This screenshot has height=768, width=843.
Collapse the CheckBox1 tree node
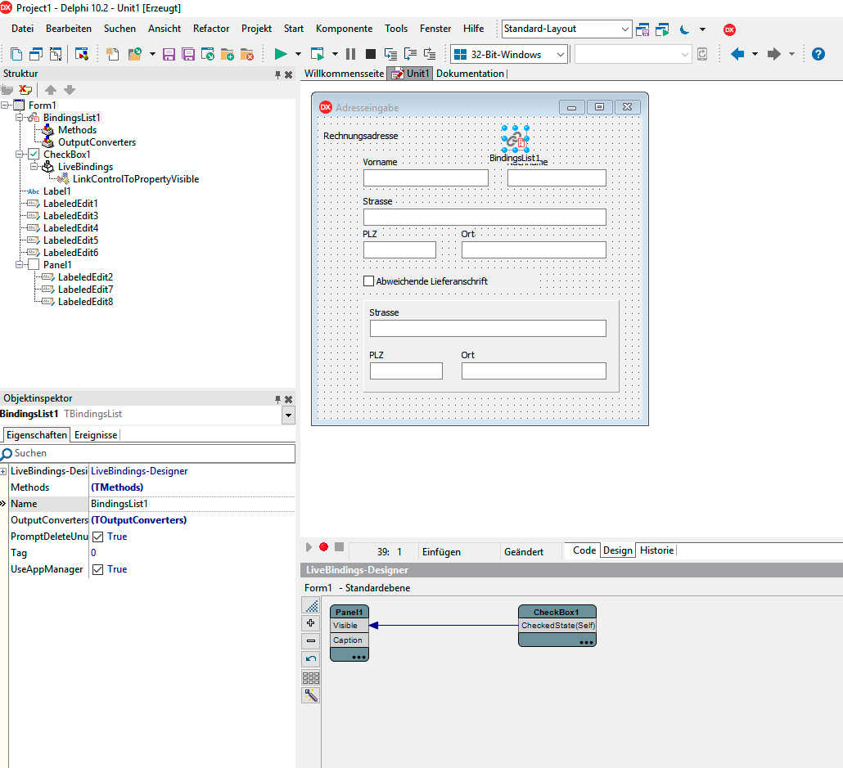click(x=20, y=155)
